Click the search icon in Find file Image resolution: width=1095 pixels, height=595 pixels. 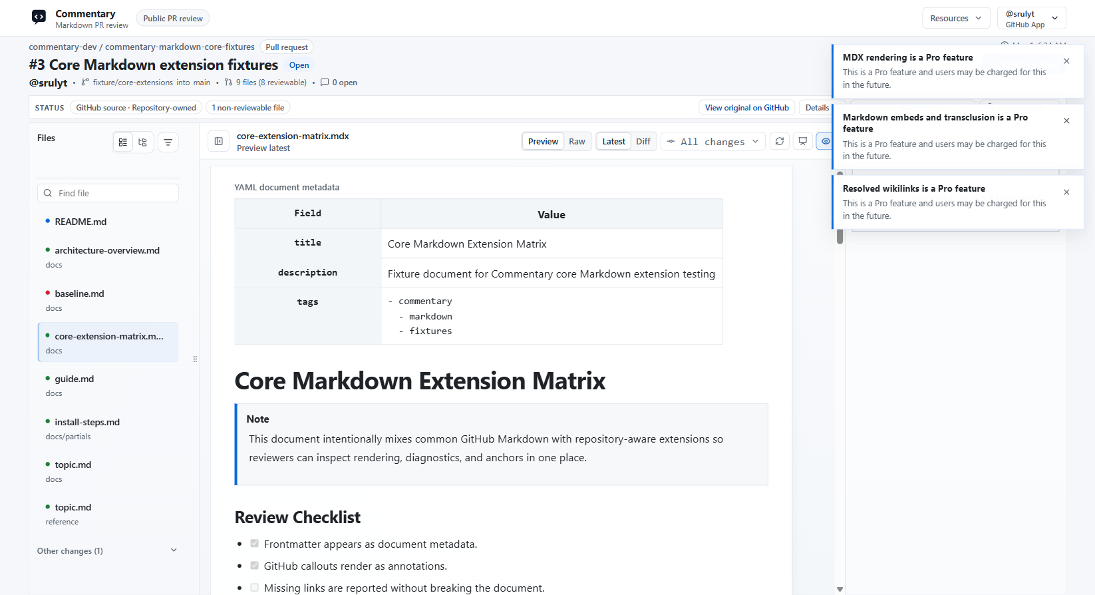[x=48, y=193]
